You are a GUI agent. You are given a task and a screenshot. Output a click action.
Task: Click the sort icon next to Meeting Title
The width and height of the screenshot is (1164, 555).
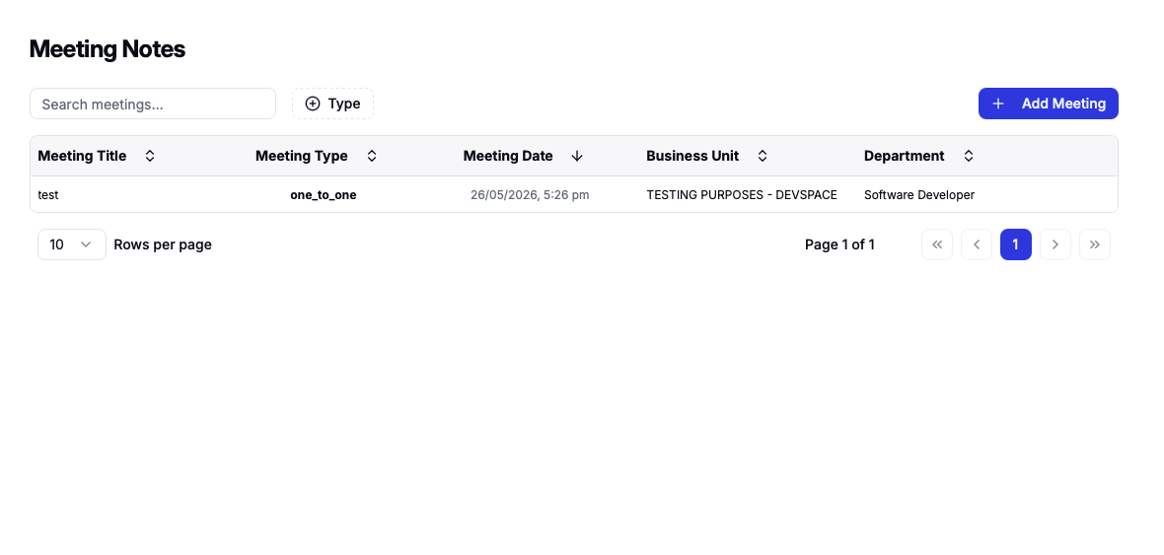pos(149,156)
